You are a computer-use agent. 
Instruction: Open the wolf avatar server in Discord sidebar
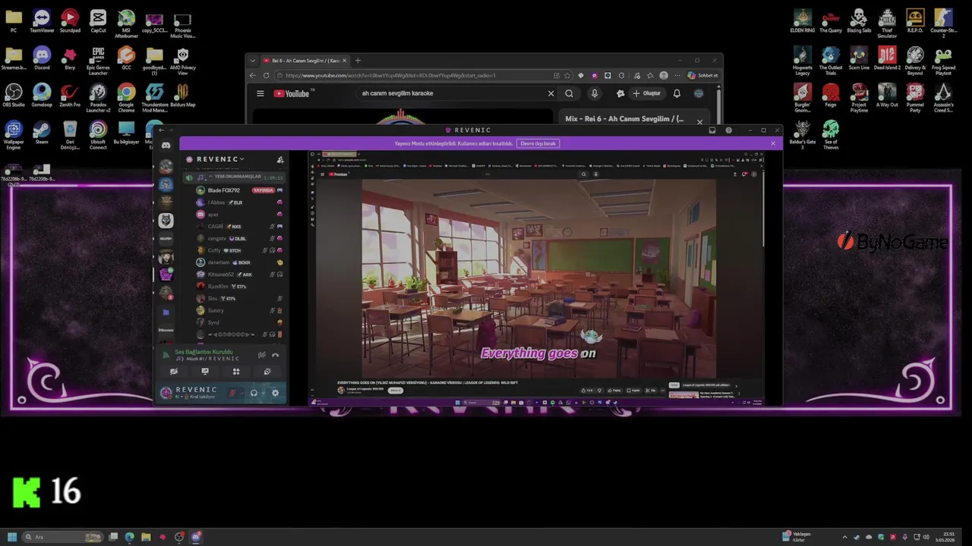click(166, 221)
